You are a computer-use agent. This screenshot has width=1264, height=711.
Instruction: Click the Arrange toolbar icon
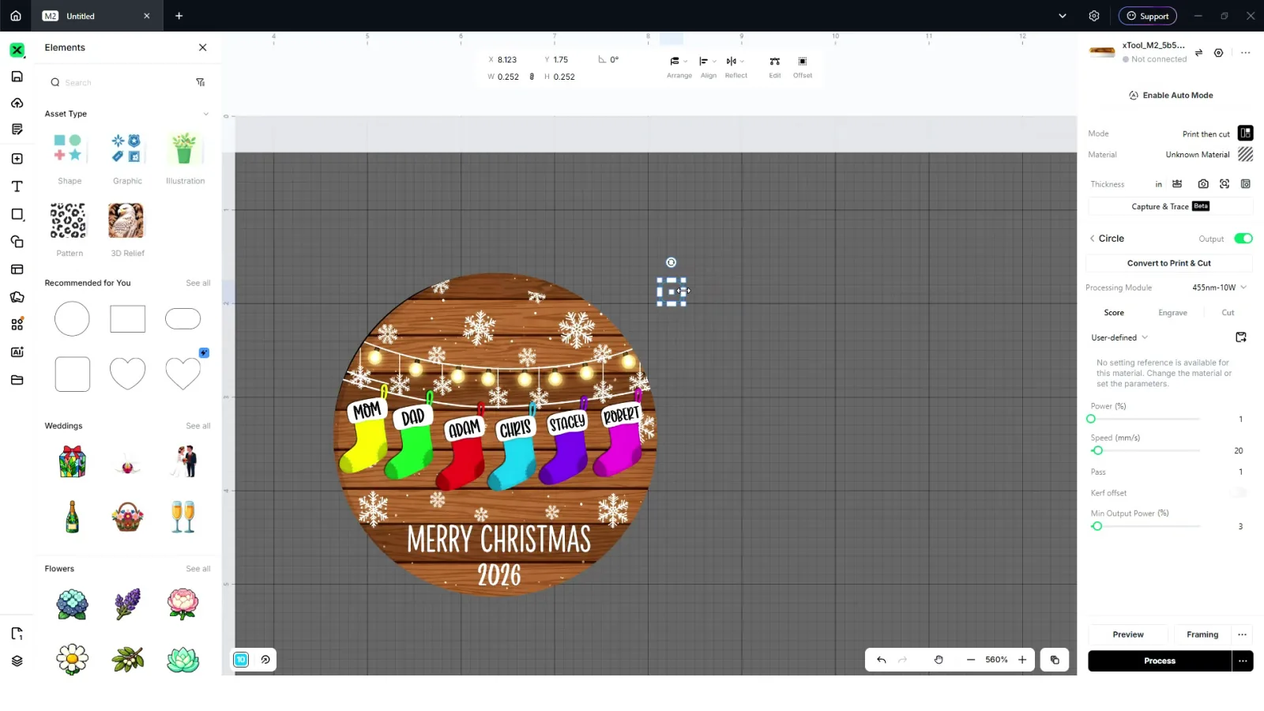(x=679, y=67)
